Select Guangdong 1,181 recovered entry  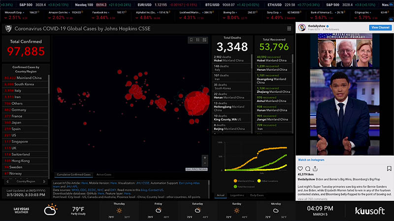(x=273, y=79)
